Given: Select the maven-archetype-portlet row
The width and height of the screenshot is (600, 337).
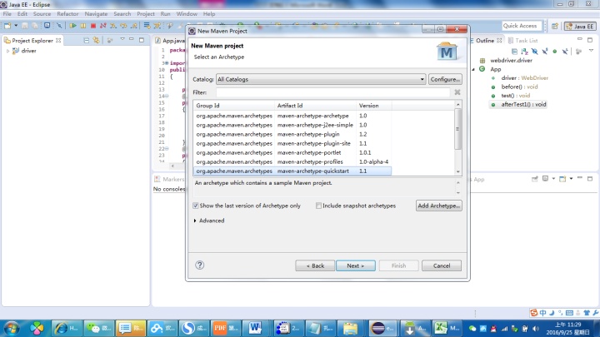Looking at the screenshot, I should click(292, 152).
